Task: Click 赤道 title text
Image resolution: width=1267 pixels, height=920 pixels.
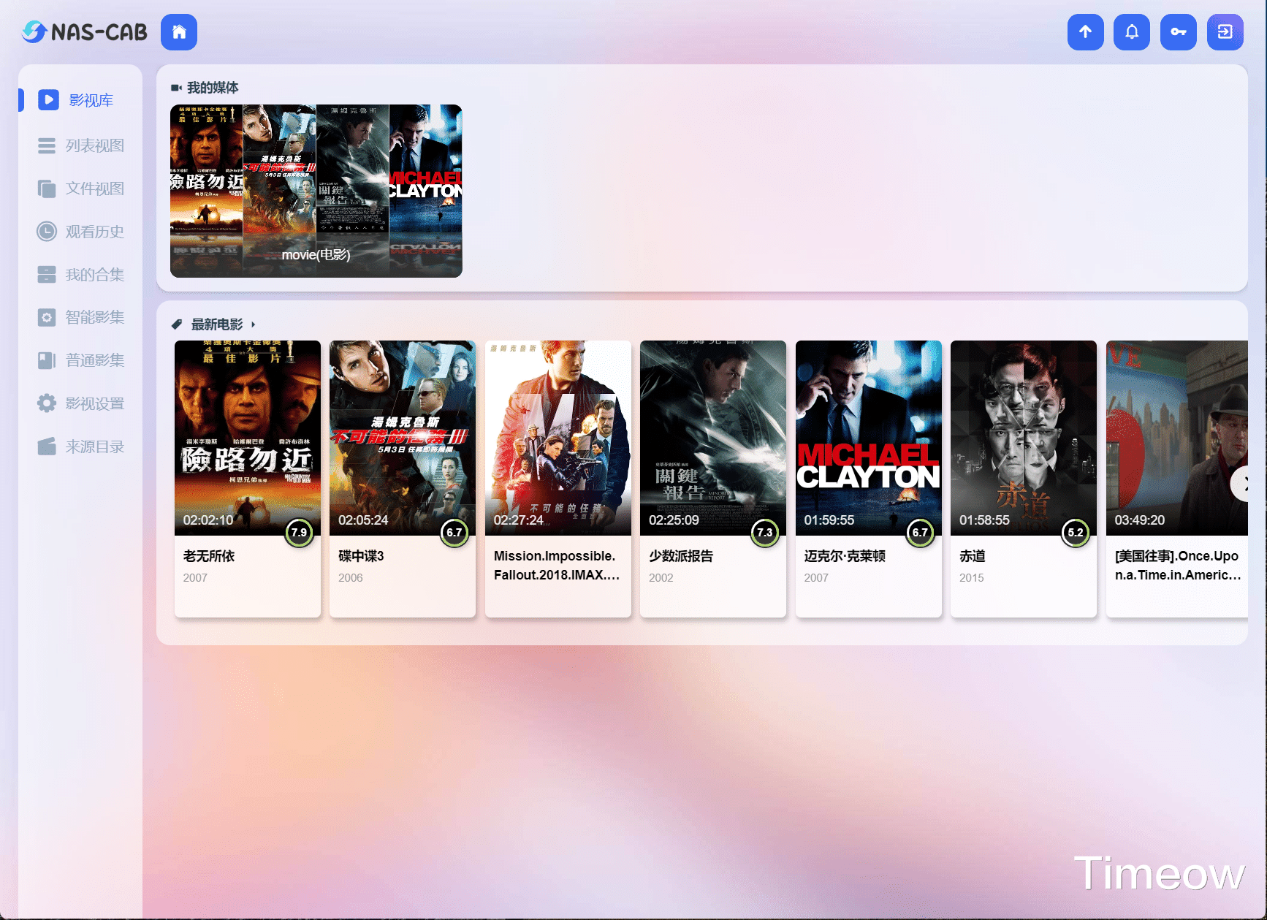Action: [x=973, y=556]
